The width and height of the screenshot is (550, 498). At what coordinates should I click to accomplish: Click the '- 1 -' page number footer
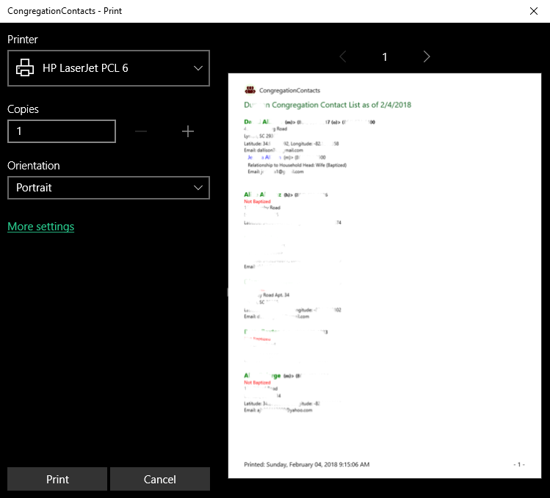pos(518,464)
